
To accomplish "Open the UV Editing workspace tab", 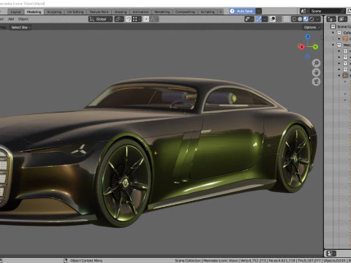I will 75,12.
